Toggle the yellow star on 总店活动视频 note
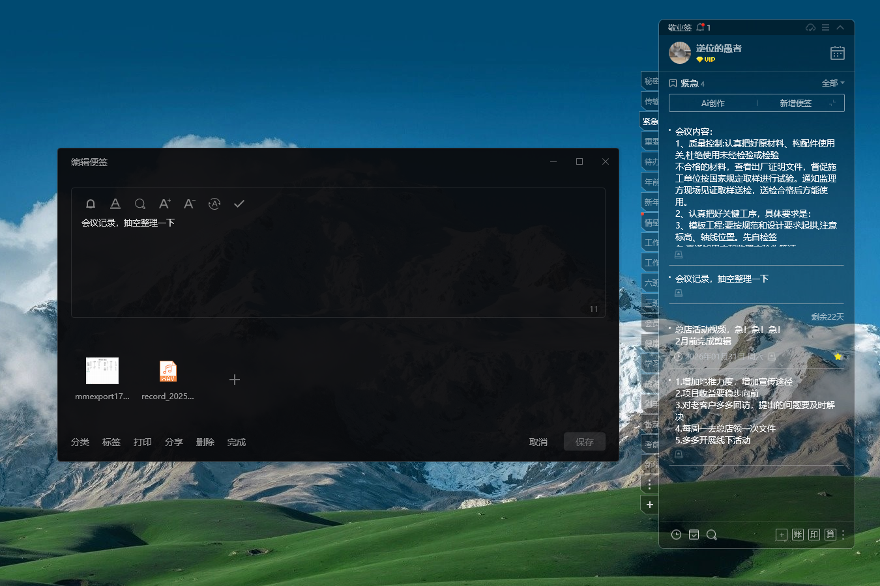Viewport: 880px width, 586px height. click(x=838, y=356)
